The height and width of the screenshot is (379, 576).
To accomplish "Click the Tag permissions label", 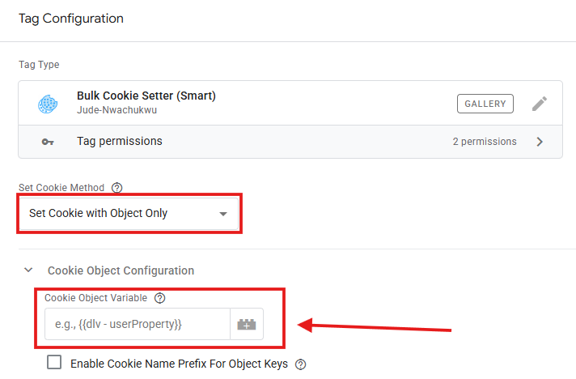I will pyautogui.click(x=120, y=142).
